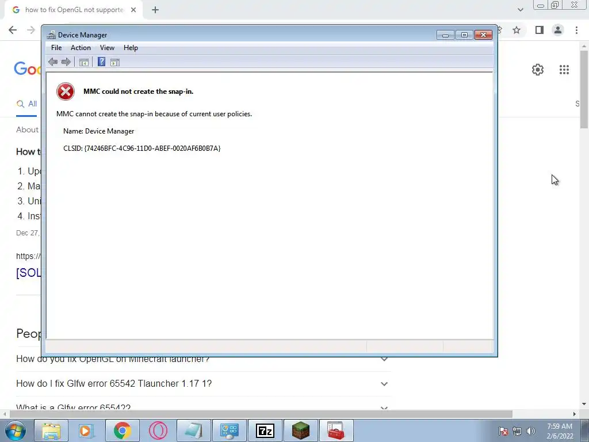
Task: Click the blue Help question mark icon
Action: click(101, 62)
